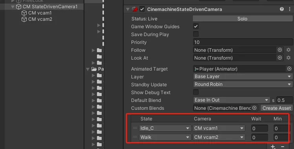Open the Look At gear settings
The height and width of the screenshot is (149, 294).
[289, 58]
